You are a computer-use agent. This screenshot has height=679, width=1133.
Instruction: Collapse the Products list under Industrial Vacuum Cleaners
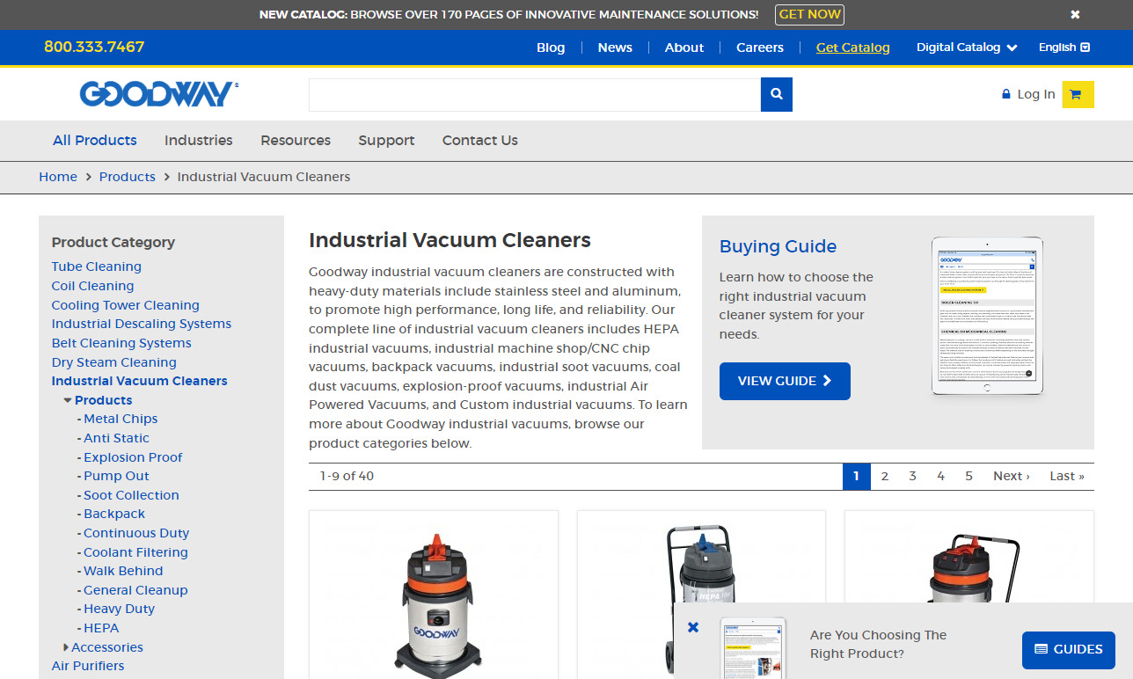(69, 399)
